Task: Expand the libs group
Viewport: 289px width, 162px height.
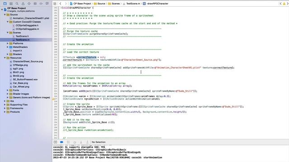Action: click(x=5, y=101)
